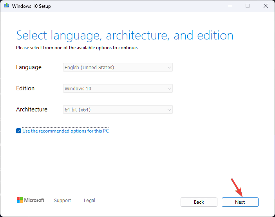Open the Architecture dropdown showing 64-bit (x64)
This screenshot has width=275, height=217.
(118, 109)
